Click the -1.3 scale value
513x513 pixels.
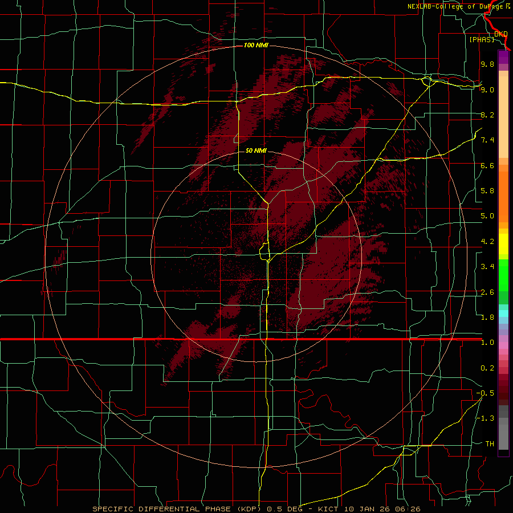pos(485,418)
